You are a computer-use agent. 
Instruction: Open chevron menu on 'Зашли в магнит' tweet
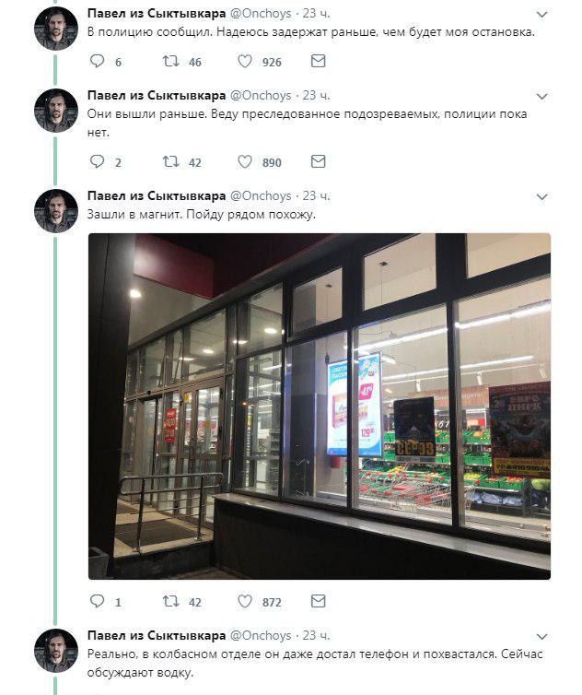click(x=542, y=197)
